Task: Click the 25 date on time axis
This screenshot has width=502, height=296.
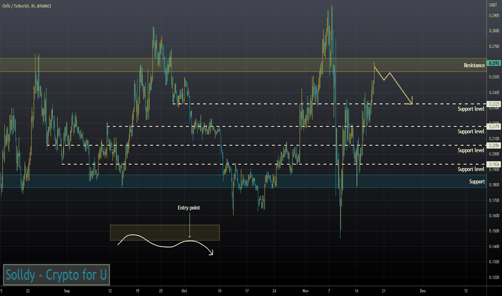Action: tap(161, 291)
